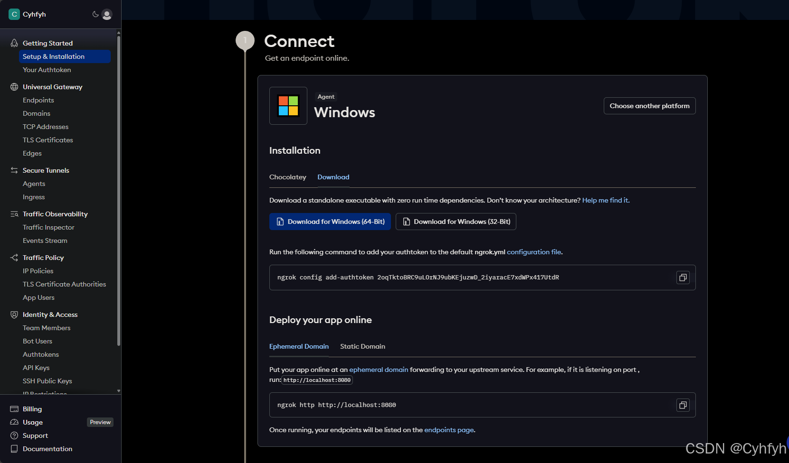Click Choose another platform button
Image resolution: width=789 pixels, height=463 pixels.
649,106
